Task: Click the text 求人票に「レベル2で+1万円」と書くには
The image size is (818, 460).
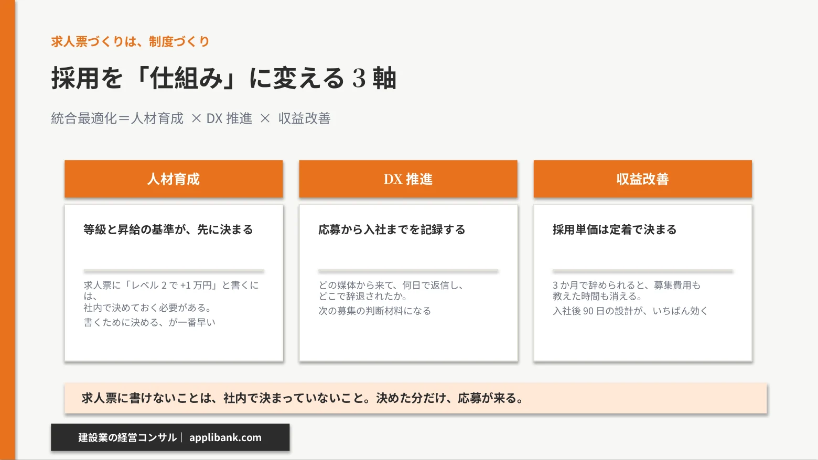Action: tap(171, 290)
